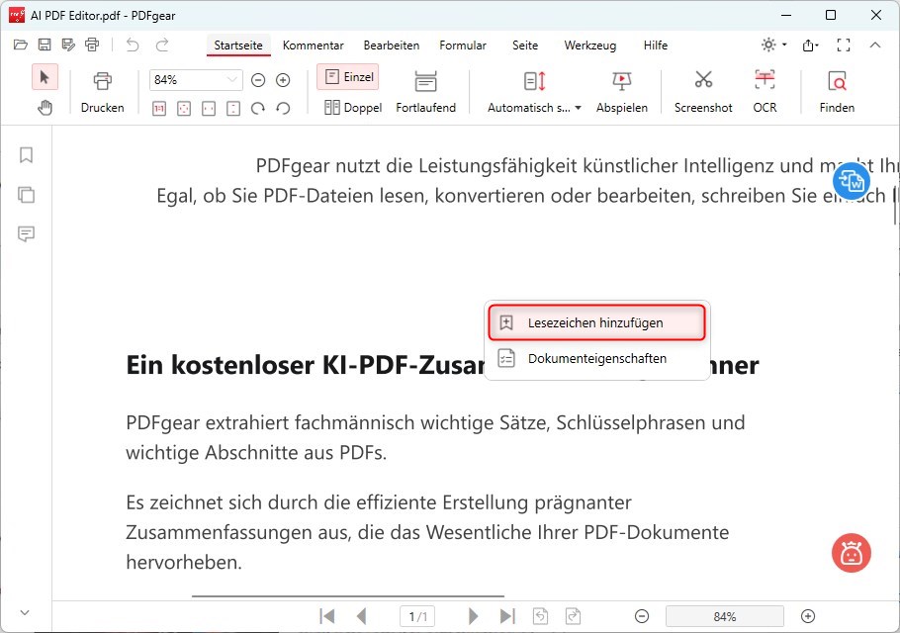Click the previous view icon in status bar
This screenshot has height=633, width=900.
(540, 616)
